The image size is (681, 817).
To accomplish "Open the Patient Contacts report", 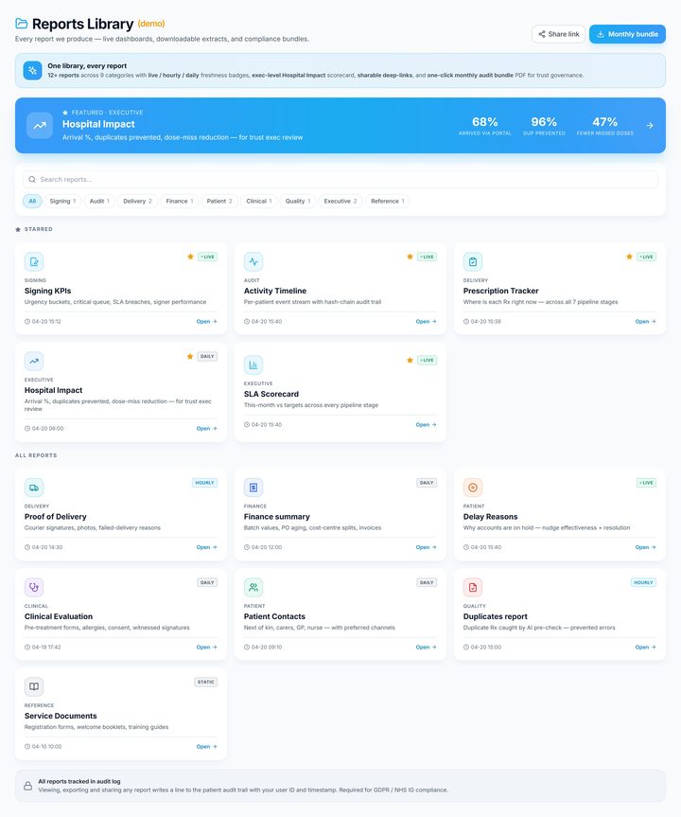I will coord(426,648).
